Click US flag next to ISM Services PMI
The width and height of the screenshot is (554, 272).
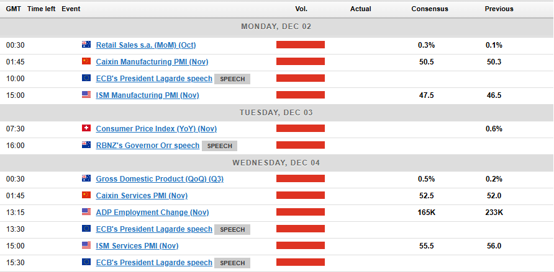(x=86, y=246)
